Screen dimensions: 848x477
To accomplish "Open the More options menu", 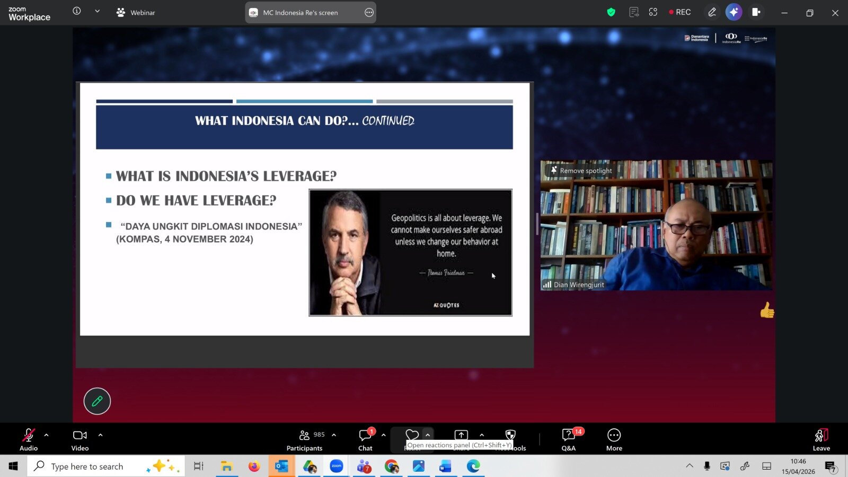I will pyautogui.click(x=614, y=440).
